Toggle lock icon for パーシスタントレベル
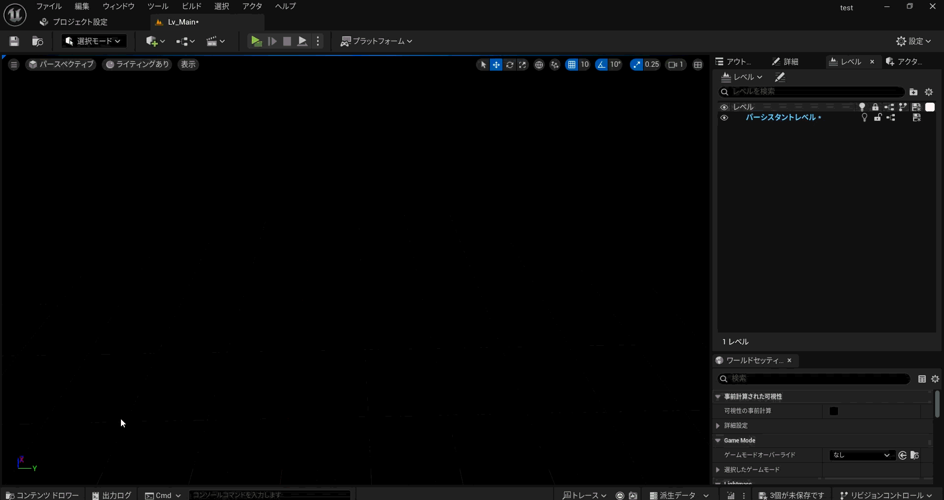 pos(878,117)
